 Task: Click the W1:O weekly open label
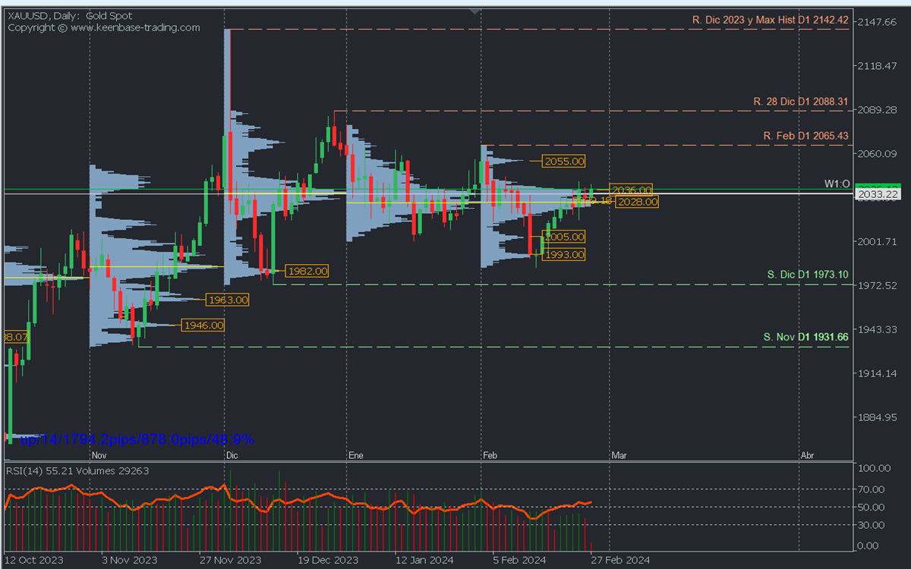pos(837,184)
